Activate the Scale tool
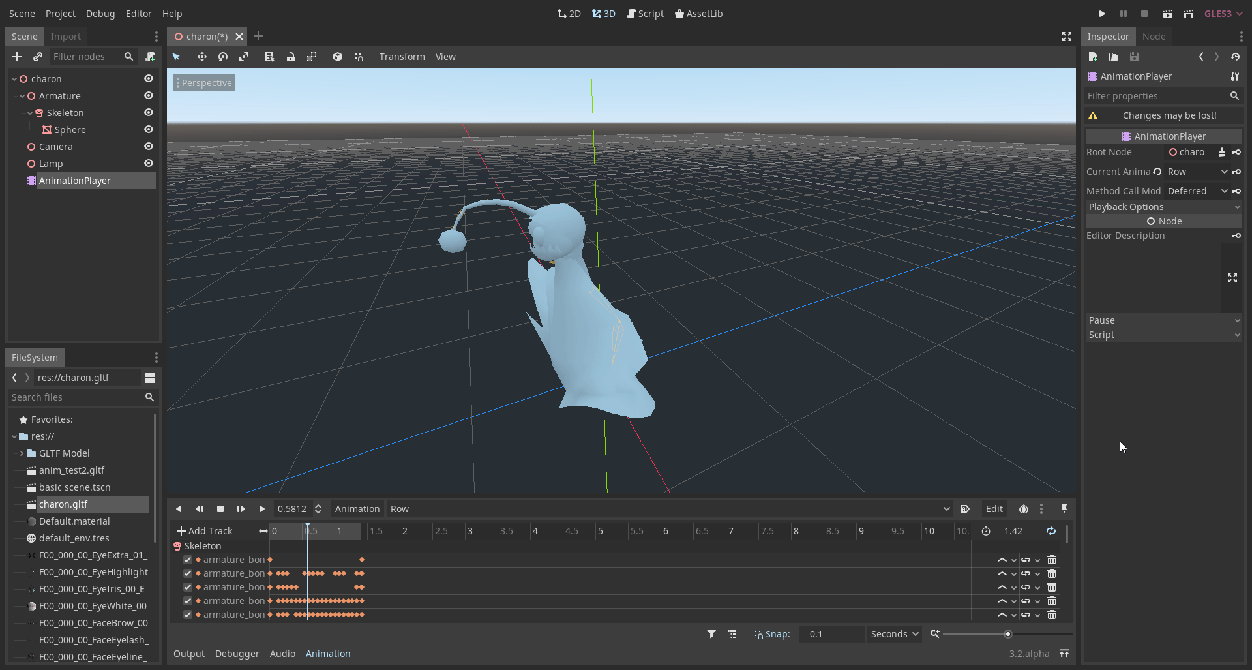Viewport: 1252px width, 670px height. [243, 57]
